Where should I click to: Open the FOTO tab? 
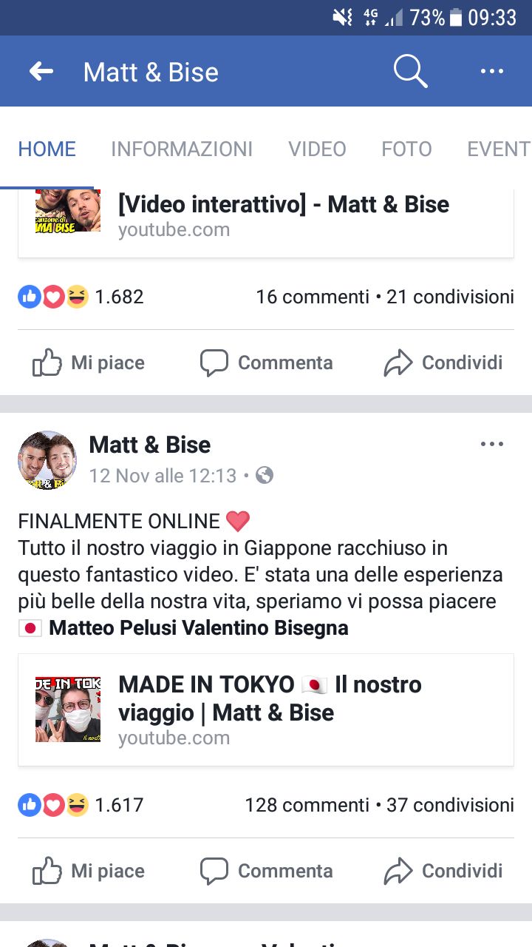pos(406,149)
